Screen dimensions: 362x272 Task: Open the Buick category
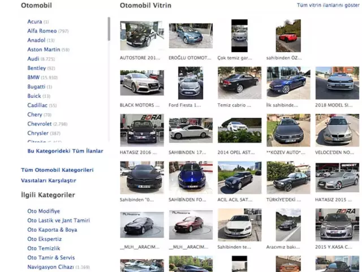point(34,96)
